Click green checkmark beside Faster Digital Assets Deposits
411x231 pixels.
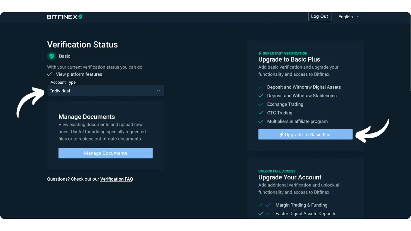coord(261,214)
